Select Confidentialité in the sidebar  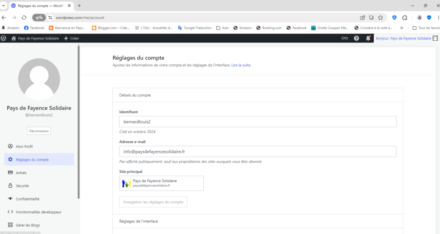(x=27, y=199)
